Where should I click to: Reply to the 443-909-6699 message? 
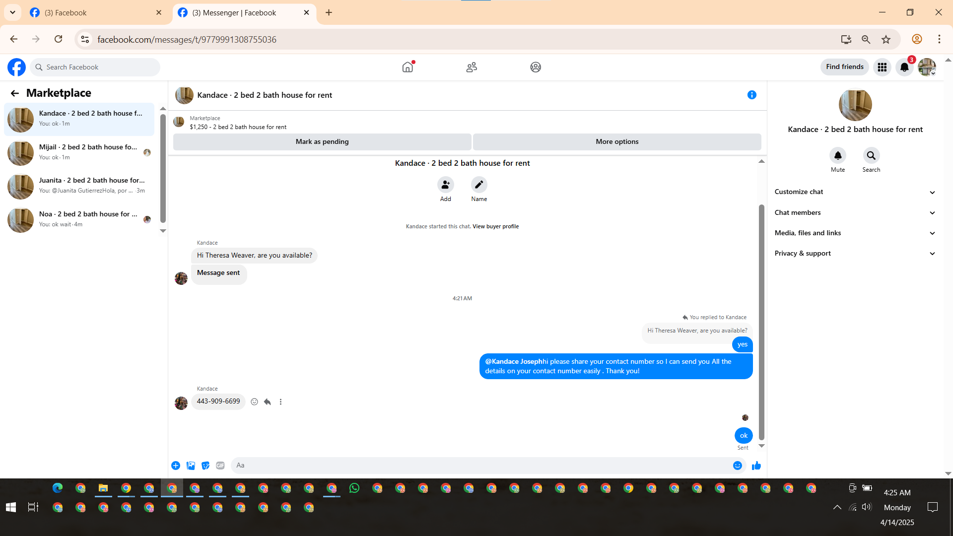tap(268, 402)
